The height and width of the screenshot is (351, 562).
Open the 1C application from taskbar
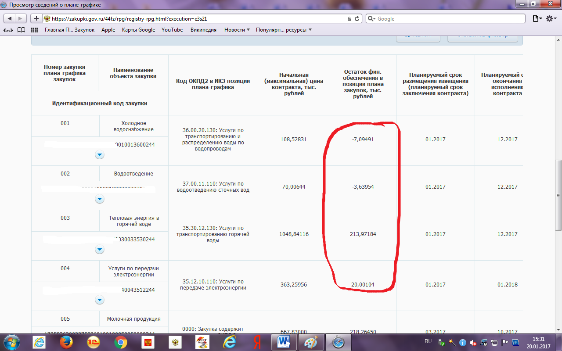(93, 341)
